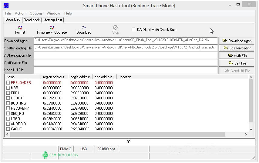Open the File menu
259x163 pixels.
(x=8, y=13)
